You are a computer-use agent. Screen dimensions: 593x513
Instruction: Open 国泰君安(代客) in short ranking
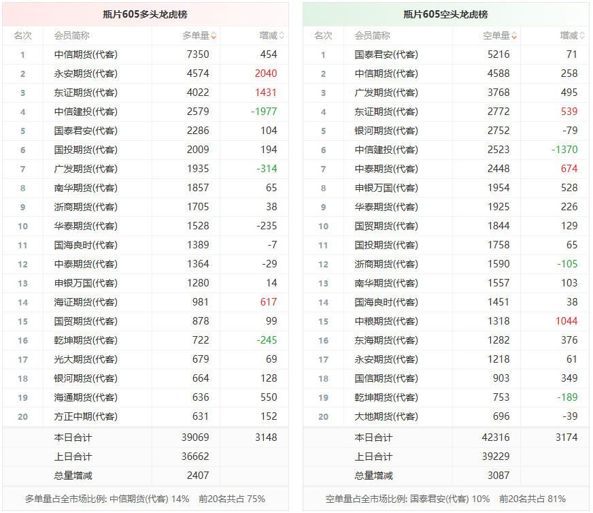coord(386,54)
